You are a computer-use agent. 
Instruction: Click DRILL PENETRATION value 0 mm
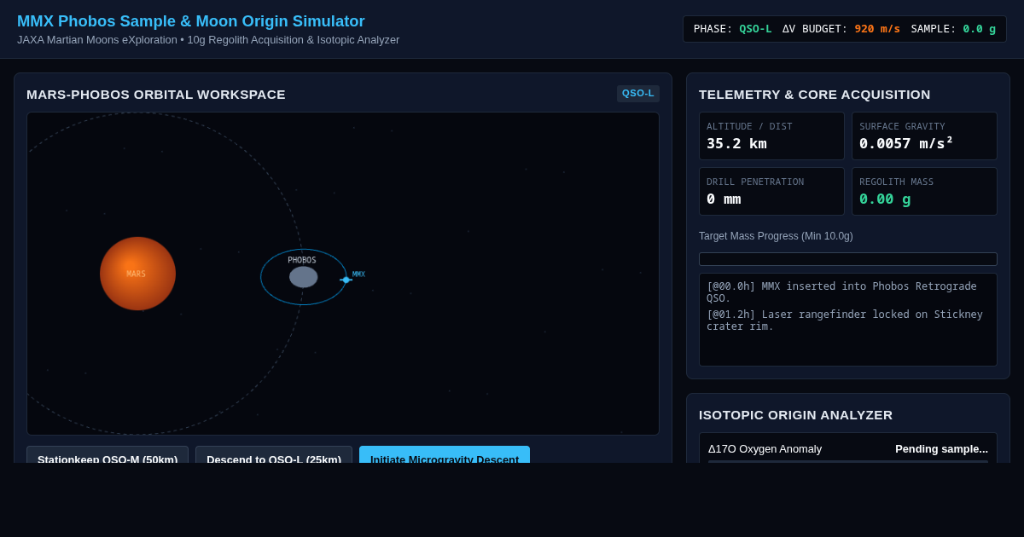tap(724, 199)
